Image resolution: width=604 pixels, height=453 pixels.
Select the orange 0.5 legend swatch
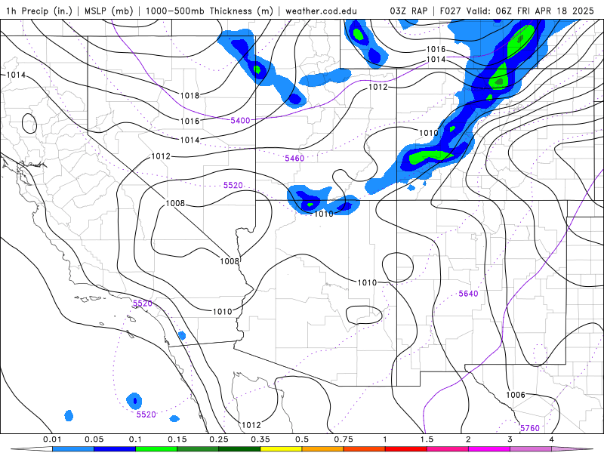(323, 449)
